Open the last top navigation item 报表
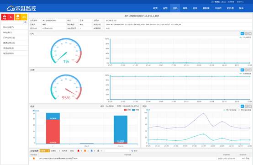This screenshot has width=253, height=165. point(241,8)
